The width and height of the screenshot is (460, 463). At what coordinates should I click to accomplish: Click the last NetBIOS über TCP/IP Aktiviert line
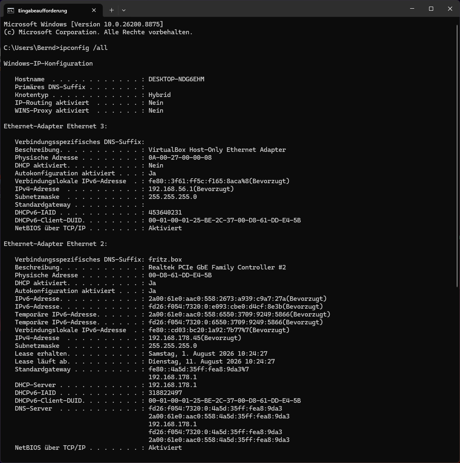[98, 448]
